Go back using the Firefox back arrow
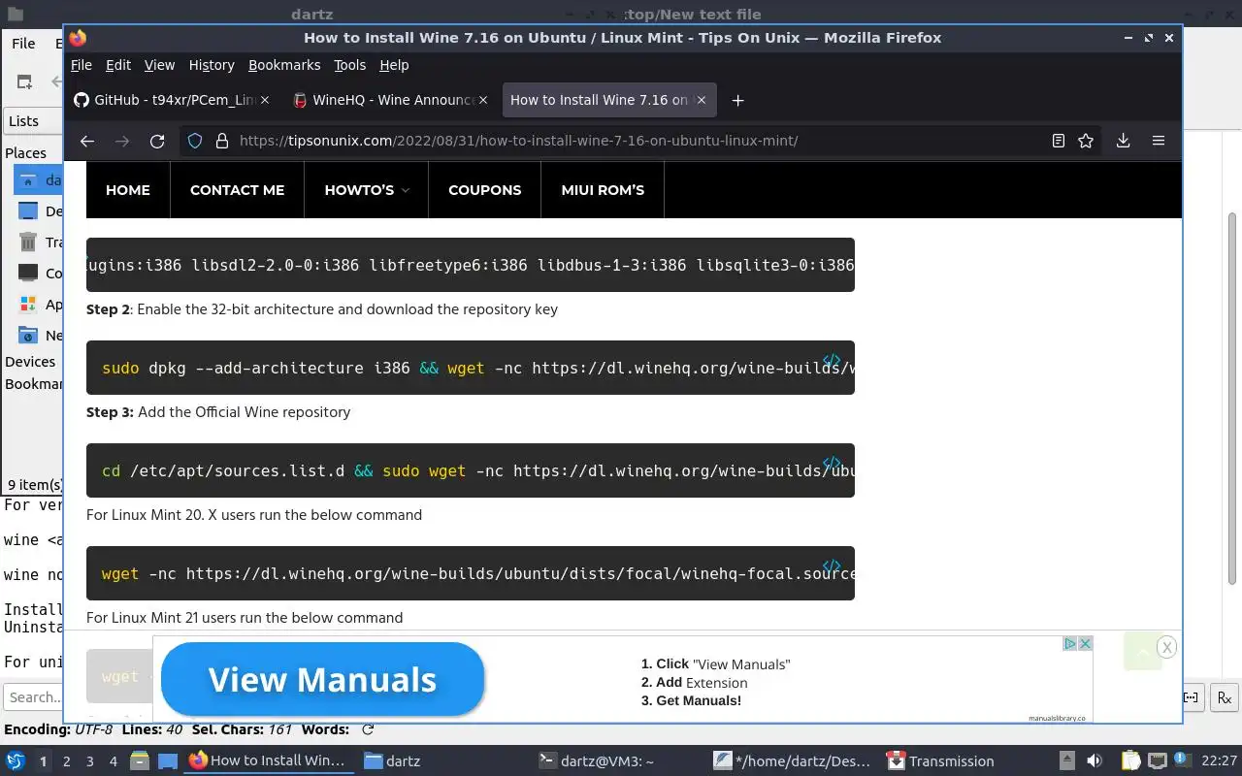The image size is (1242, 776). pos(87,141)
